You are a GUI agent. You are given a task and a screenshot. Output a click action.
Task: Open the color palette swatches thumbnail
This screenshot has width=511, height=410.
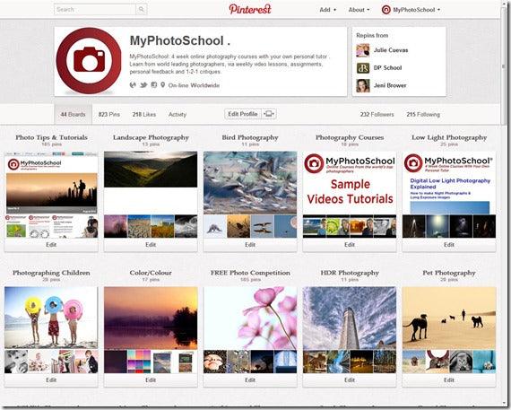pos(139,362)
